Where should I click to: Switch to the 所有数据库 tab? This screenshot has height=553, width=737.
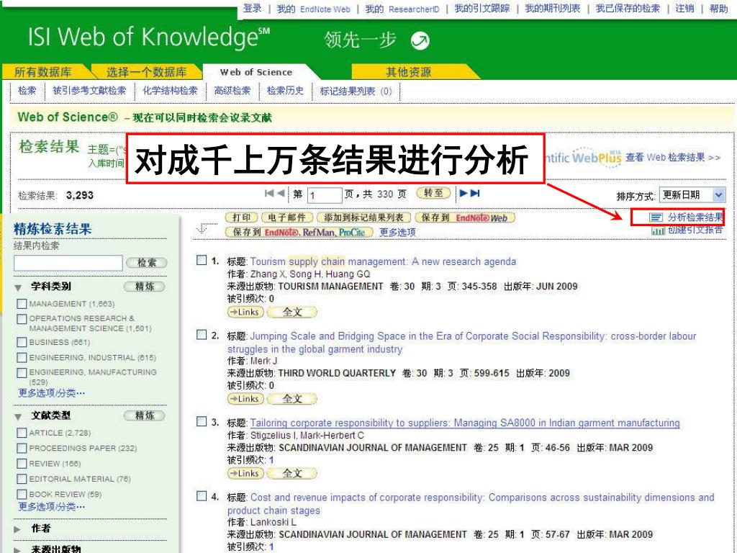pyautogui.click(x=42, y=72)
